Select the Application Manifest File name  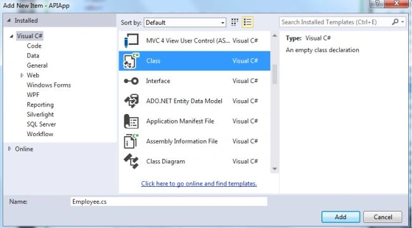[180, 121]
